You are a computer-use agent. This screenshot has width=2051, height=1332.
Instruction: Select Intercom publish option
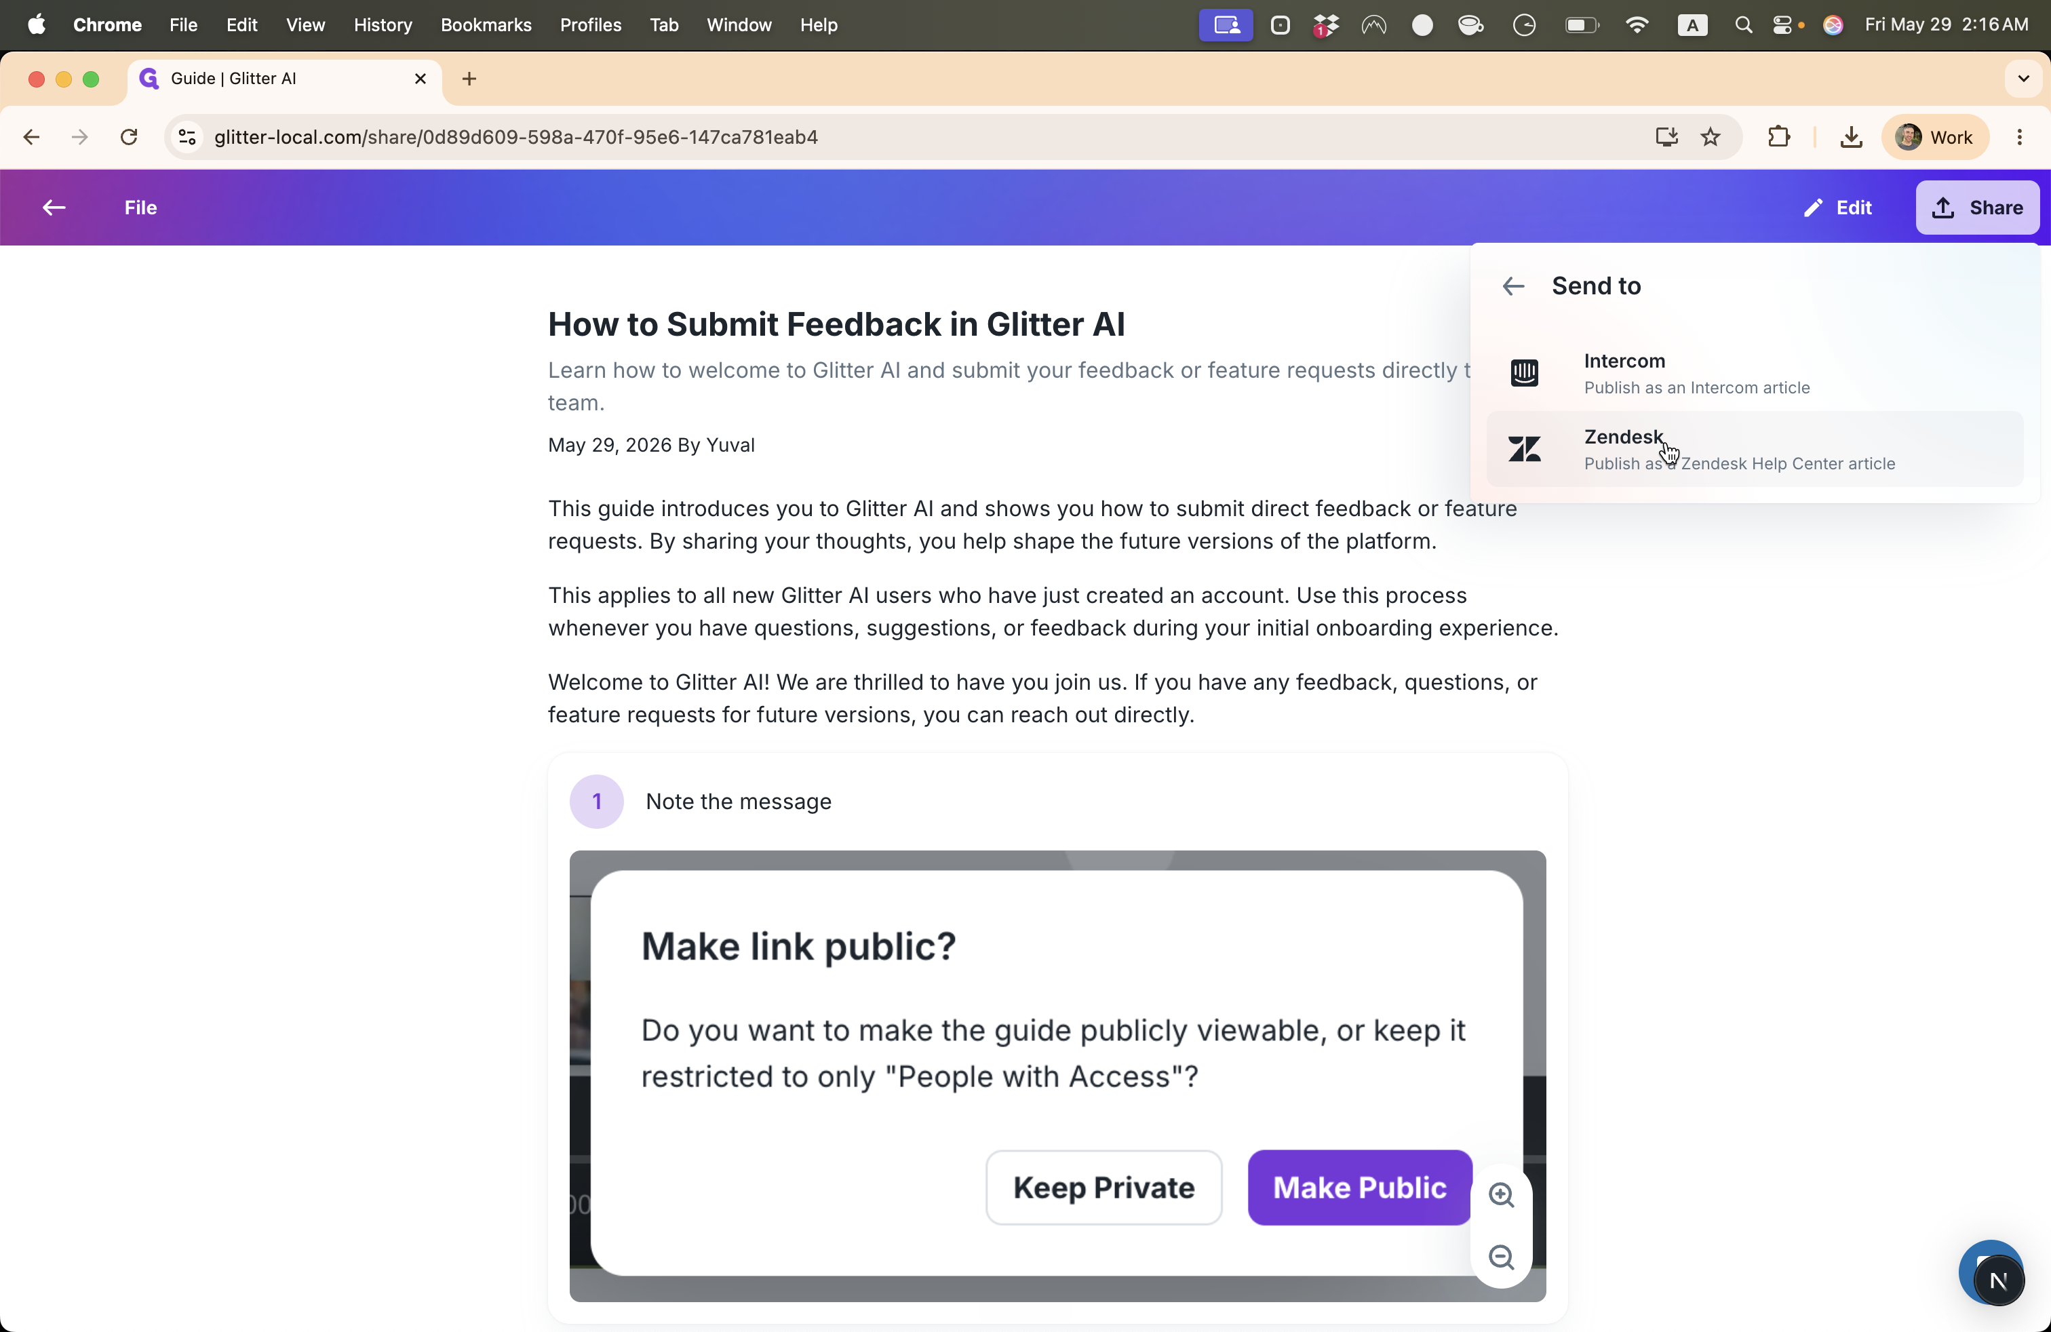pyautogui.click(x=1755, y=373)
